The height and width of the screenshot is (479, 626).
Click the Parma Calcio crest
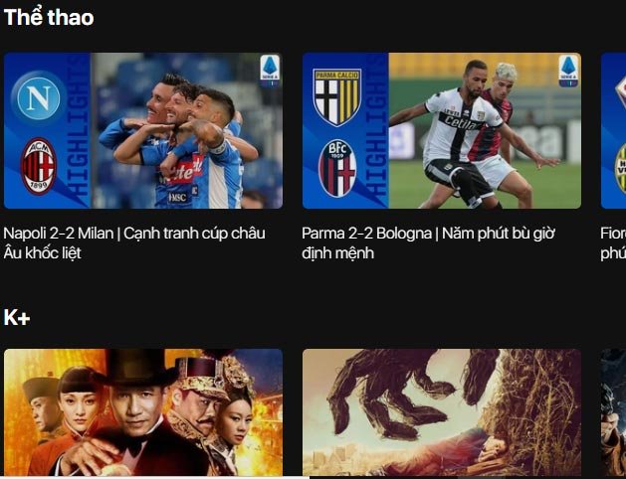[x=337, y=97]
